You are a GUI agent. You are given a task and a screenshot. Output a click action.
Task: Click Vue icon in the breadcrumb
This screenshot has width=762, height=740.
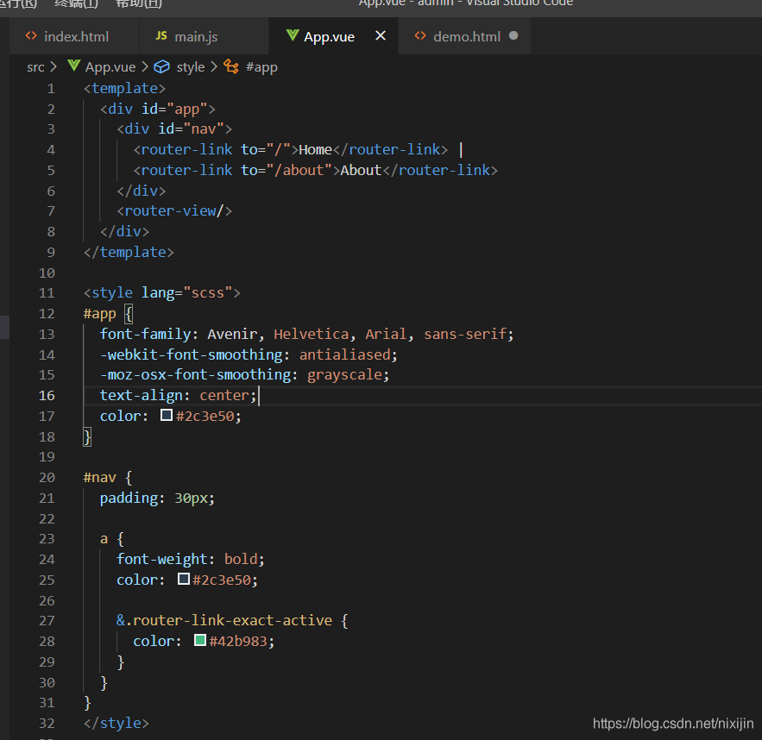tap(74, 66)
